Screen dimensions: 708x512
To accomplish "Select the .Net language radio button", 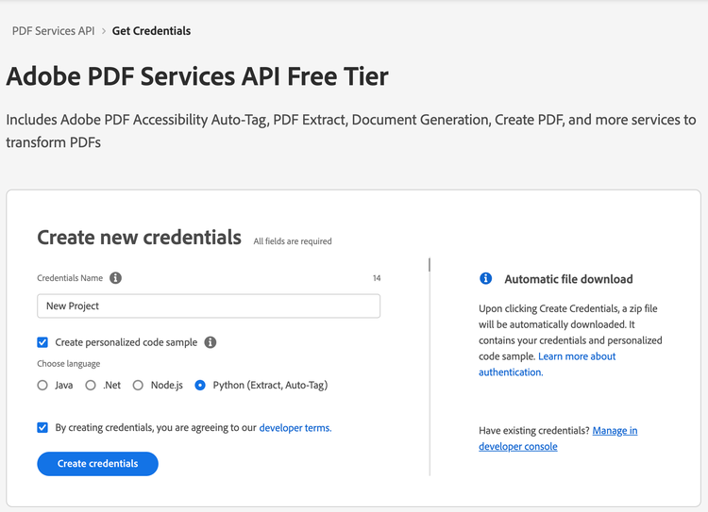I will (91, 386).
